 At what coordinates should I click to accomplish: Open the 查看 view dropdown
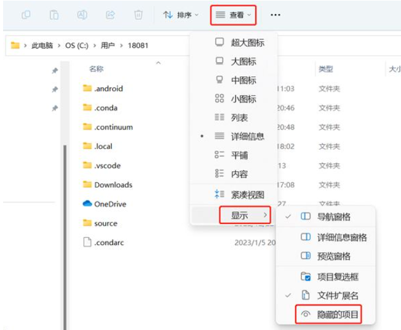233,15
